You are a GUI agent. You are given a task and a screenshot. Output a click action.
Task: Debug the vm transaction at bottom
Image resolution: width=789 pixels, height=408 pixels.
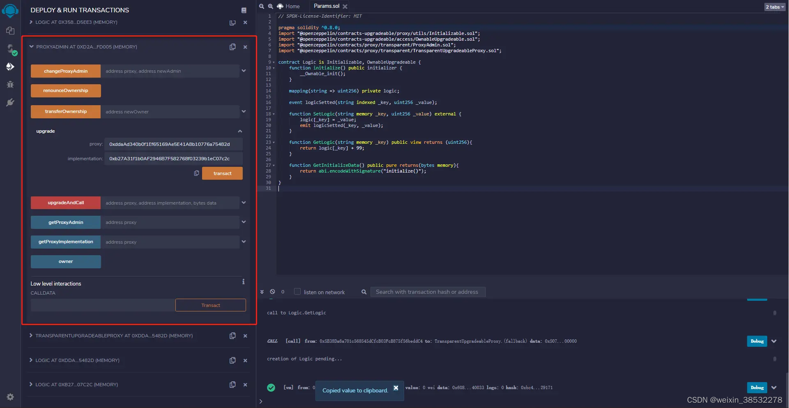point(757,388)
